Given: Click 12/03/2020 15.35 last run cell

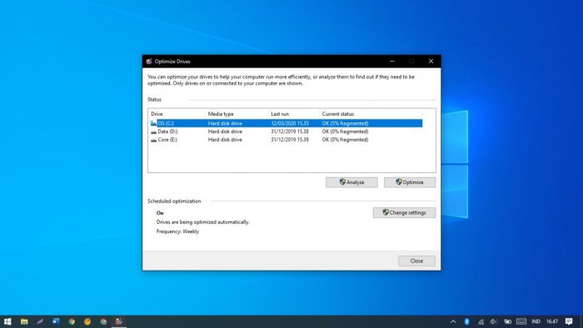Looking at the screenshot, I should (290, 123).
